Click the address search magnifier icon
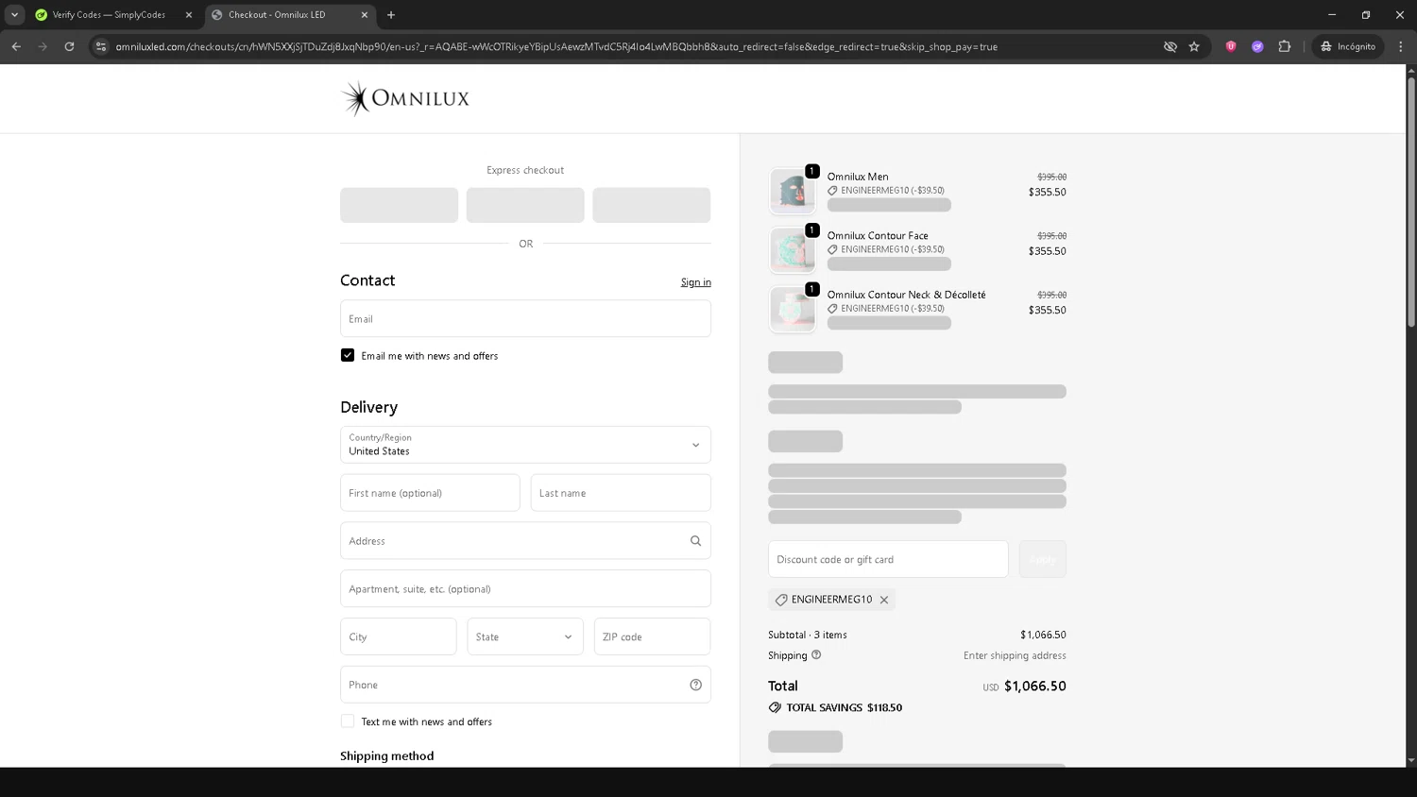This screenshot has width=1417, height=797. point(696,541)
